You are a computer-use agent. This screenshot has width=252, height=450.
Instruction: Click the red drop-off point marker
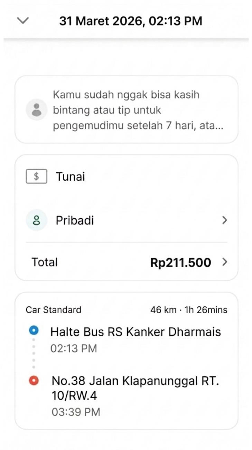[x=34, y=381]
